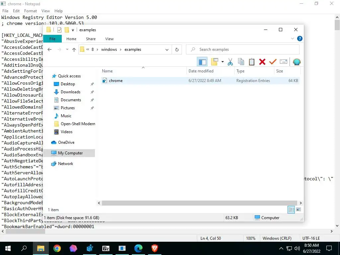Open the Home ribbon tab
Image resolution: width=340 pixels, height=255 pixels.
(71, 39)
